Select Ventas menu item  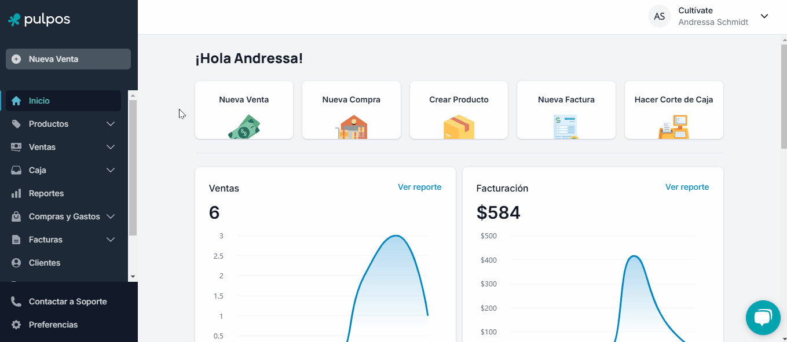click(x=64, y=147)
